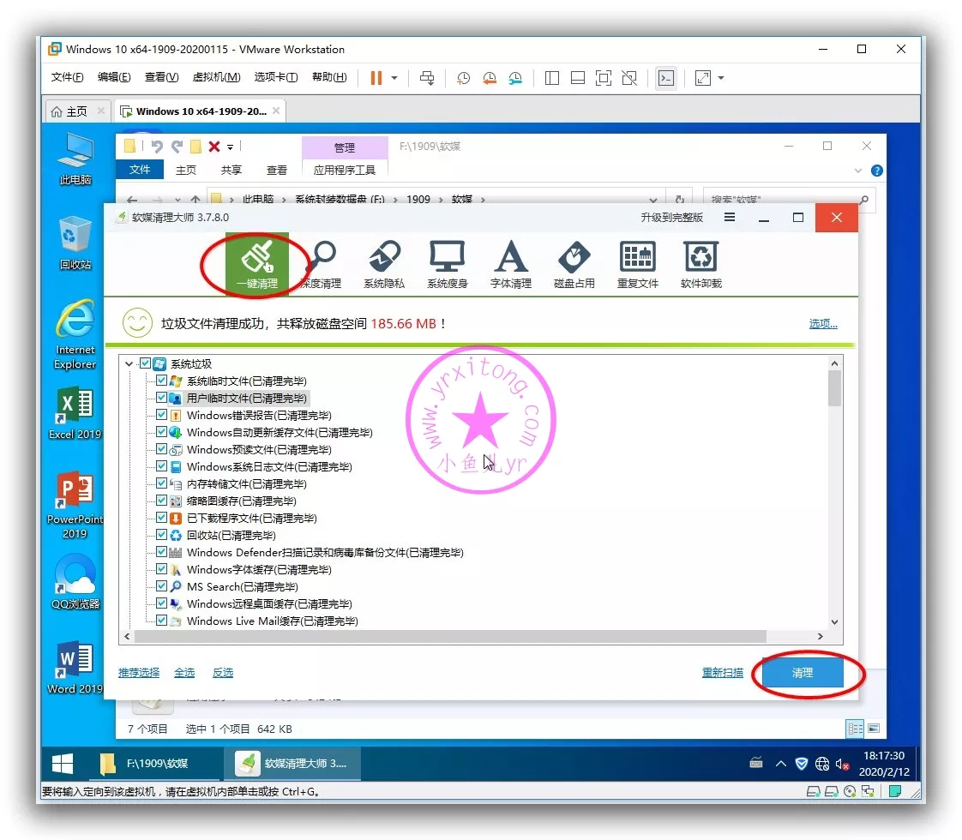Select the 系统隐私 privacy cleaner icon
Viewport: 962px width, 840px height.
point(384,263)
